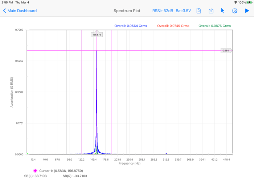Open the report document icon

(x=198, y=11)
